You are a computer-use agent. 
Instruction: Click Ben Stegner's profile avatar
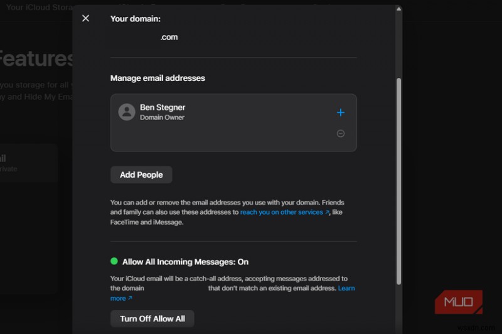coord(127,112)
